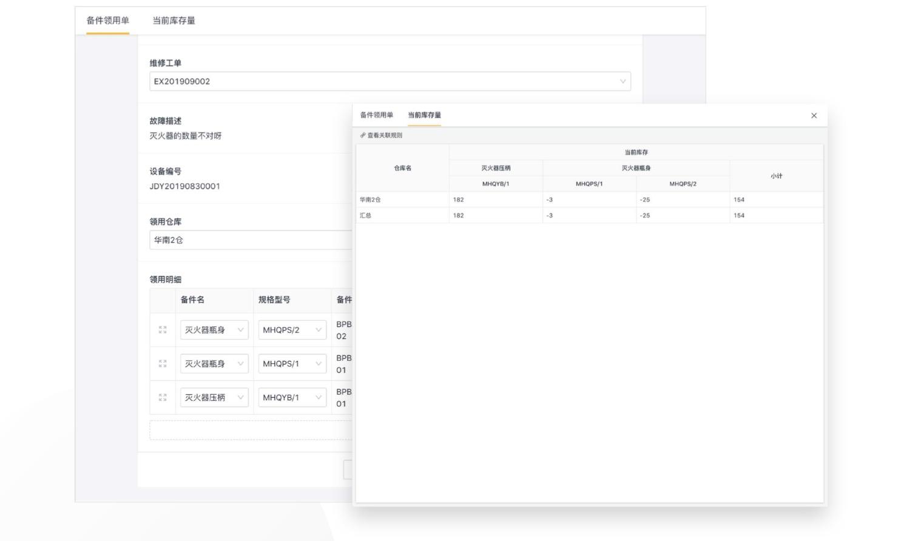Click the dashed add-row area below 领用明细
The height and width of the screenshot is (541, 898).
[x=250, y=430]
